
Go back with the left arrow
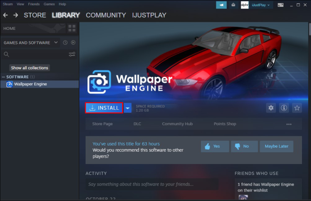click(x=5, y=15)
